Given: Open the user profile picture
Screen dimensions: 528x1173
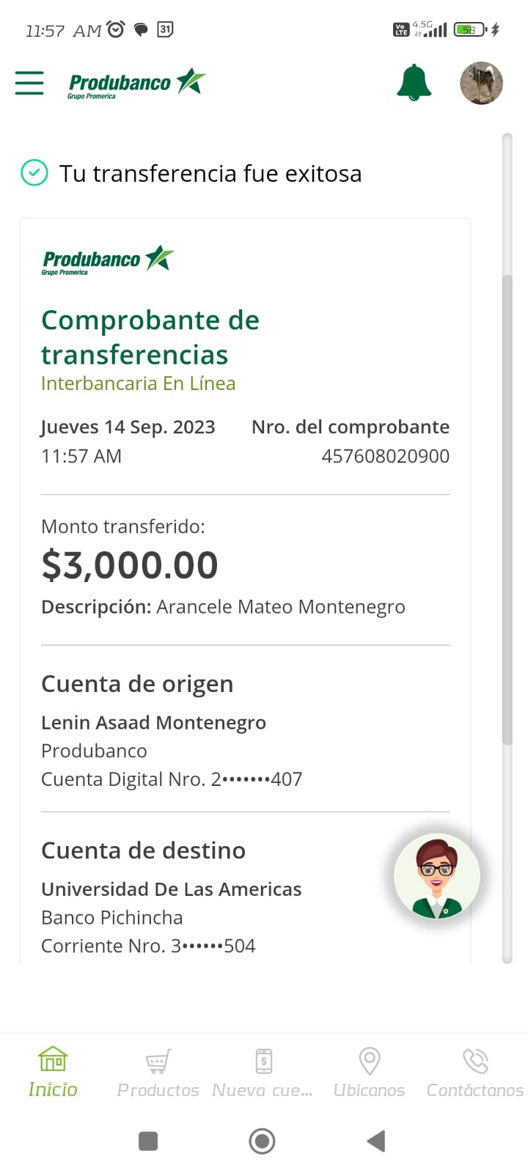Looking at the screenshot, I should click(x=481, y=83).
